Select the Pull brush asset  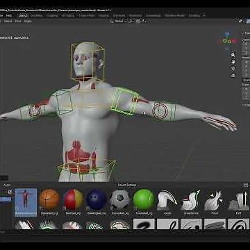point(238,202)
